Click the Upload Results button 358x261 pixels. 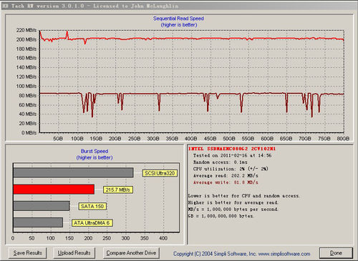74,253
